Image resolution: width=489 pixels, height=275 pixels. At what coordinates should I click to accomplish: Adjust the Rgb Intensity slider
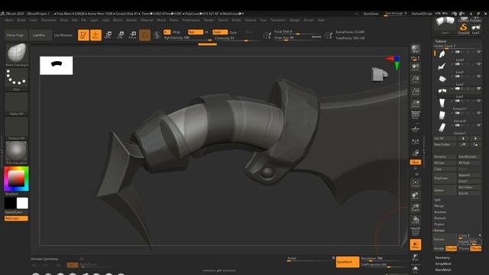(187, 38)
